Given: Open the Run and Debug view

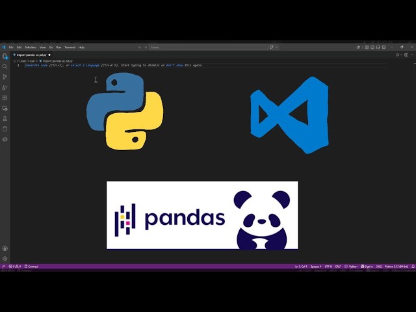Looking at the screenshot, I should pyautogui.click(x=5, y=88).
